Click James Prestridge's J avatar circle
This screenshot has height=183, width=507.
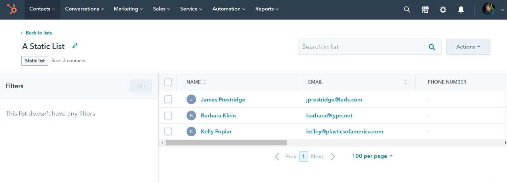coord(191,99)
